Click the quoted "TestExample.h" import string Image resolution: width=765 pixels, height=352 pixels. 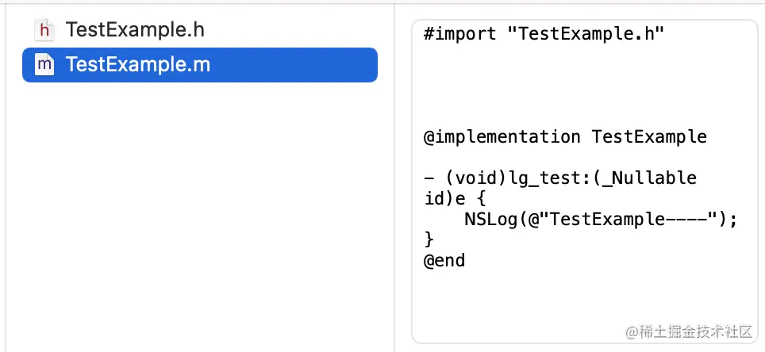click(x=586, y=33)
